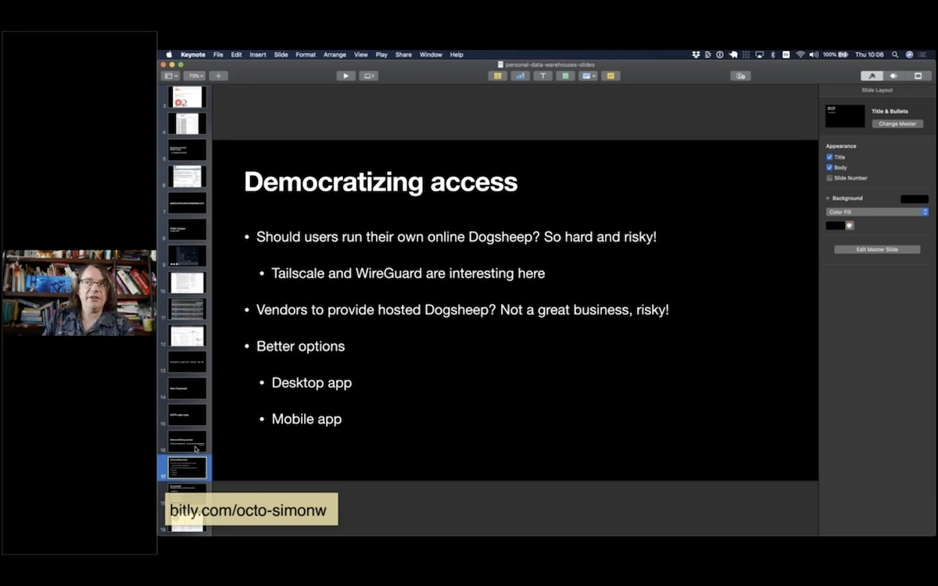
Task: Open the color wheel picker
Action: click(x=850, y=226)
